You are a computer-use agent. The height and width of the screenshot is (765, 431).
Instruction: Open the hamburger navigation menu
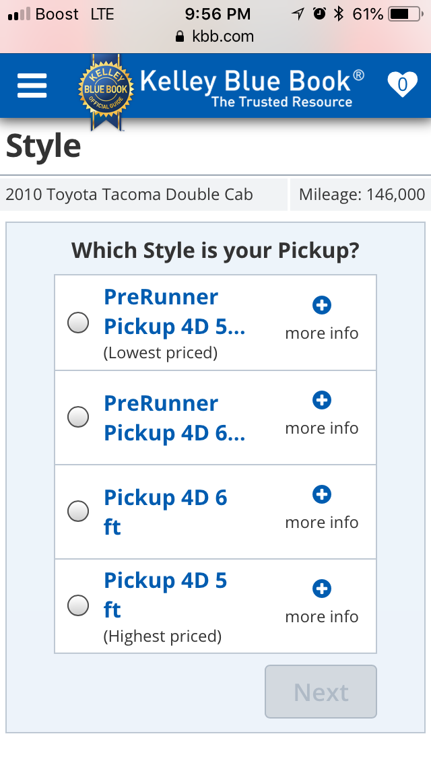pyautogui.click(x=32, y=86)
